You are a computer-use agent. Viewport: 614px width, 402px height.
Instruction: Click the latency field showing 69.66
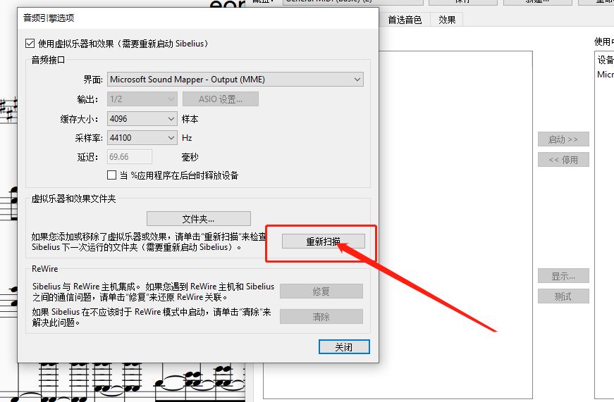(130, 157)
